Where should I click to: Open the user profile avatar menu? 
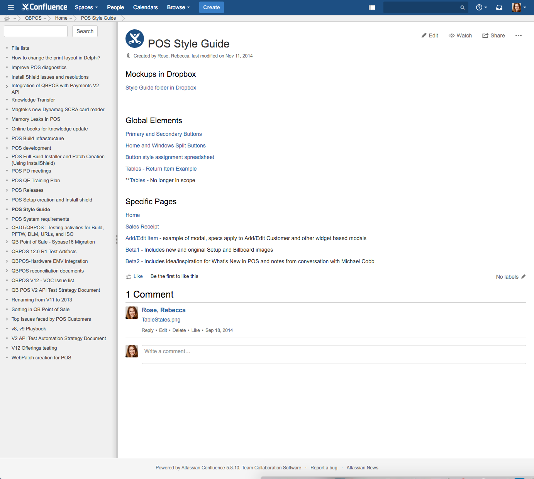coord(519,7)
